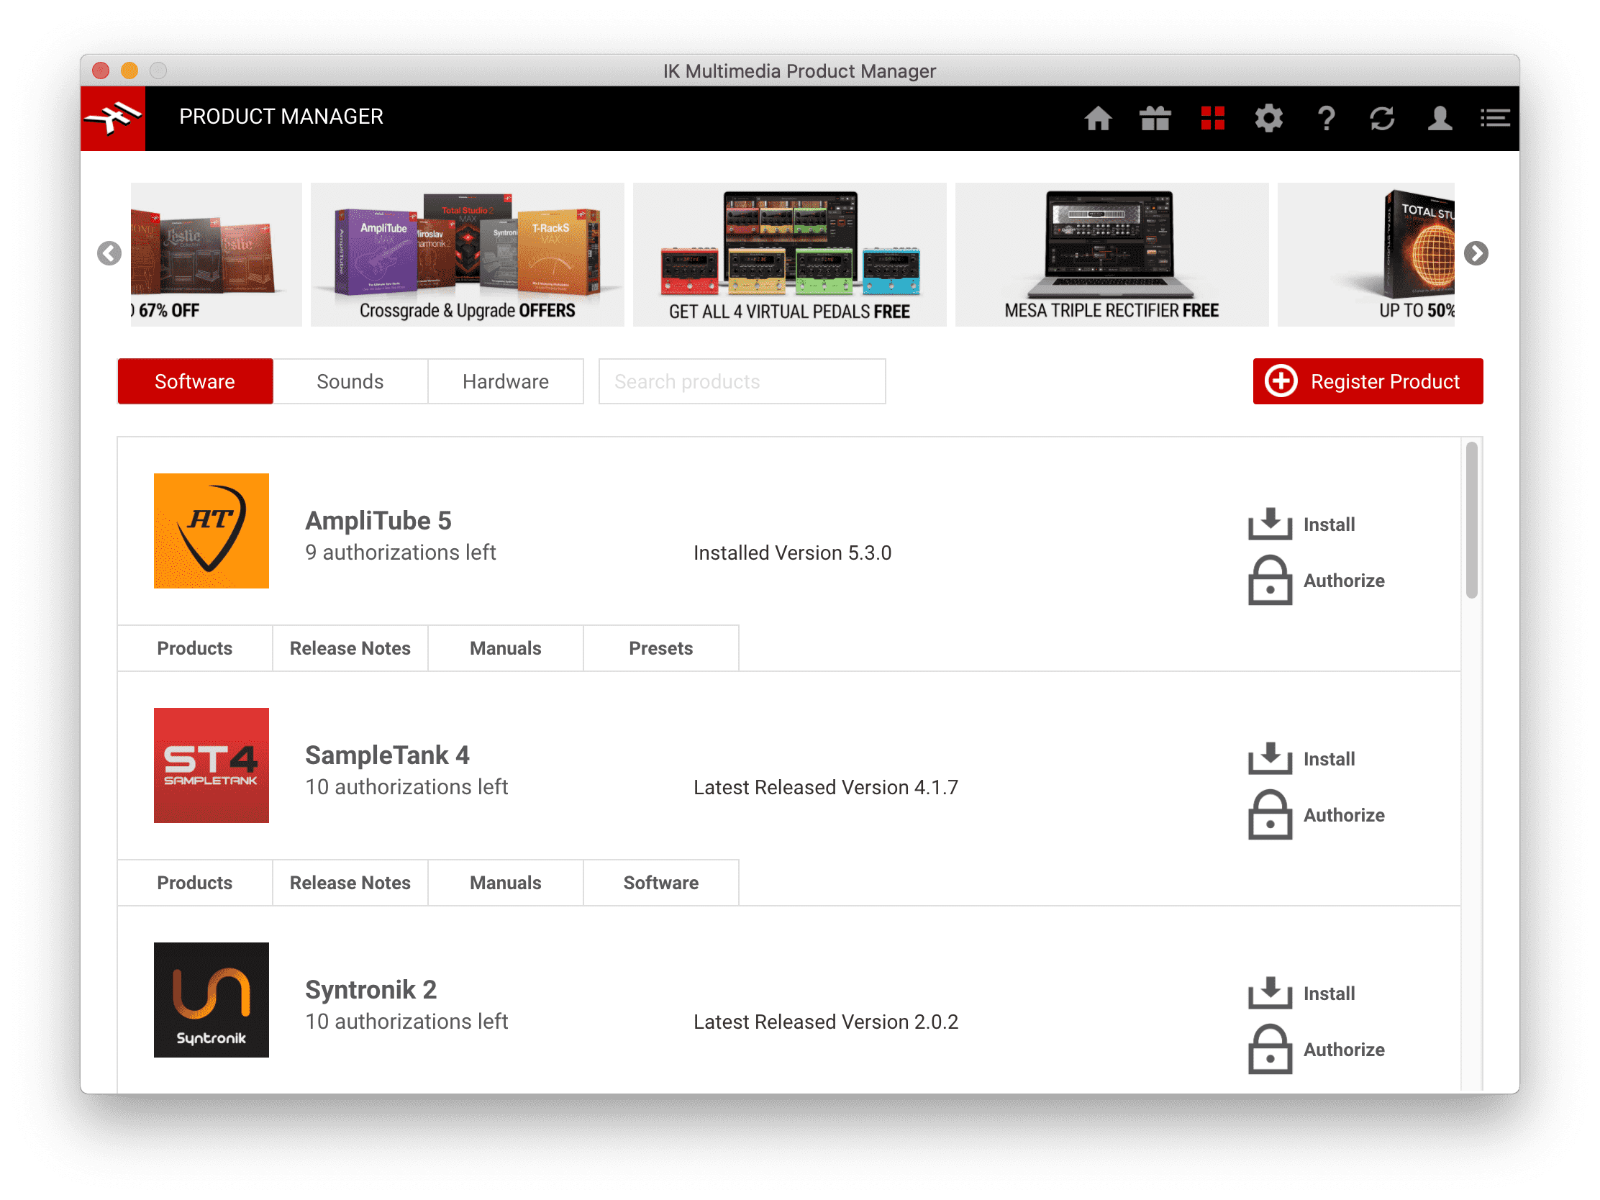Click the AmpliTube 5 Install icon
Viewport: 1600px width, 1200px height.
pyautogui.click(x=1270, y=524)
